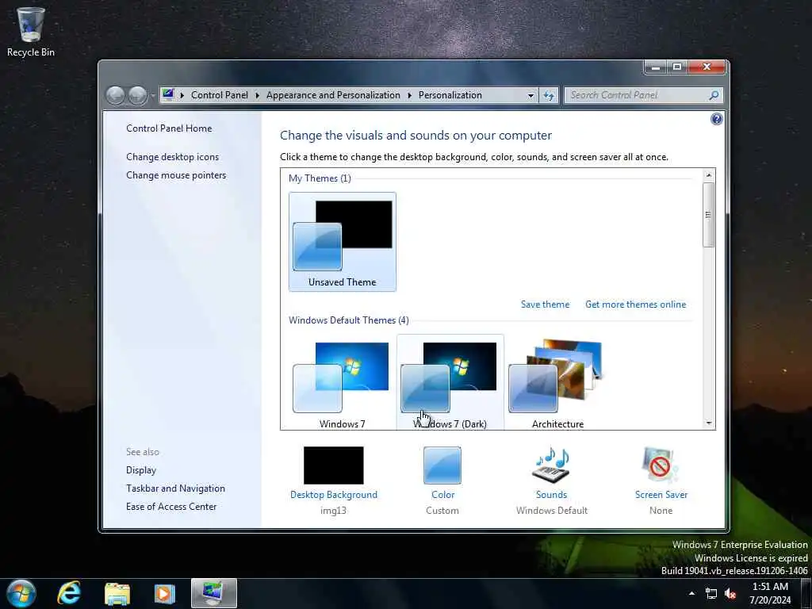The width and height of the screenshot is (812, 609).
Task: Open the Sounds keyboard-notes icon
Action: tap(552, 465)
